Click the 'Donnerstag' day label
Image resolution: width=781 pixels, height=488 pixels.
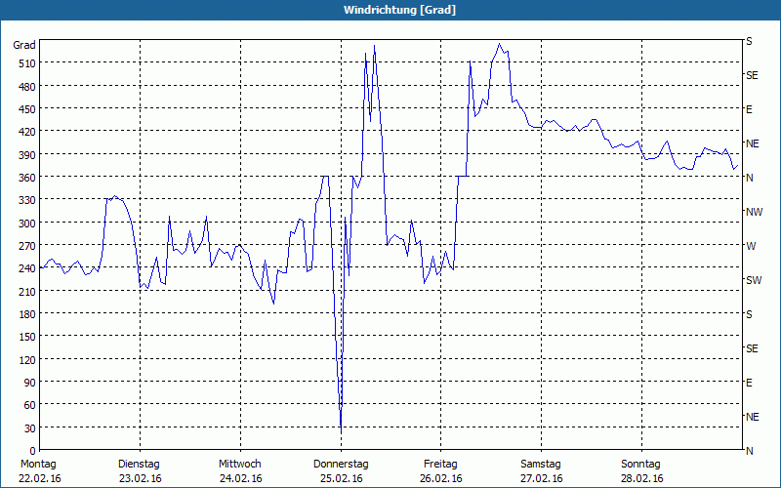click(341, 465)
